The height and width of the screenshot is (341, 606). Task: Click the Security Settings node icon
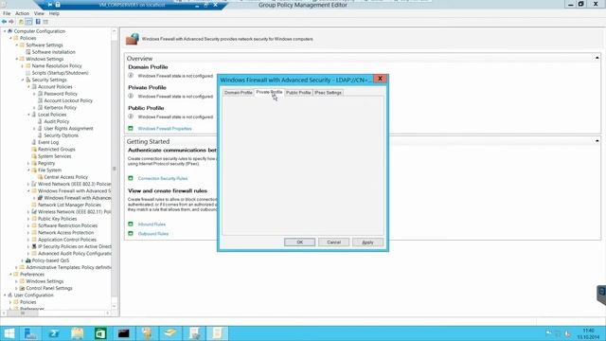pyautogui.click(x=27, y=80)
